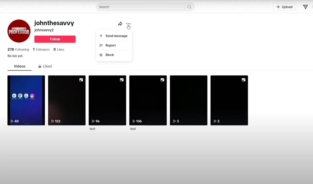Open the 278 Following list
Viewport: 313px width, 184px height.
point(18,49)
